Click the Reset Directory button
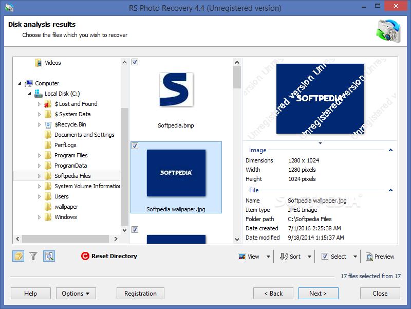 click(109, 256)
